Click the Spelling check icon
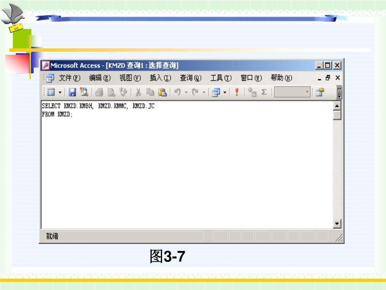 coord(123,92)
